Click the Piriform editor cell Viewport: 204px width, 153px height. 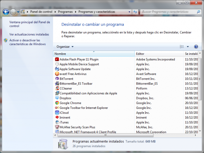(x=141, y=88)
